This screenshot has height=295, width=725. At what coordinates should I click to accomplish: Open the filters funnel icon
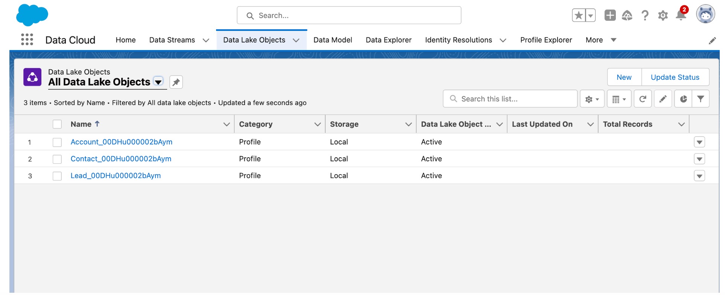[701, 99]
